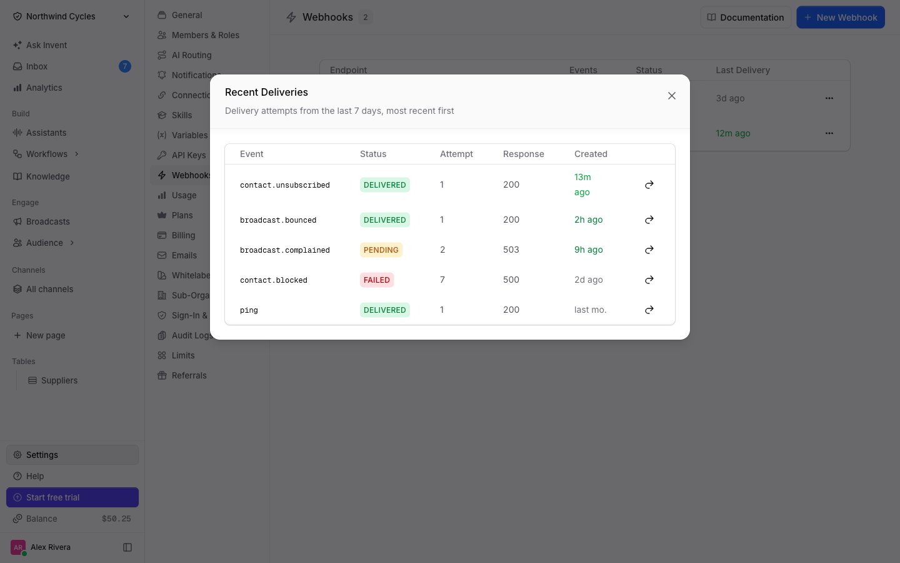The height and width of the screenshot is (563, 900).
Task: Select the contact.blocked event name
Action: point(274,280)
